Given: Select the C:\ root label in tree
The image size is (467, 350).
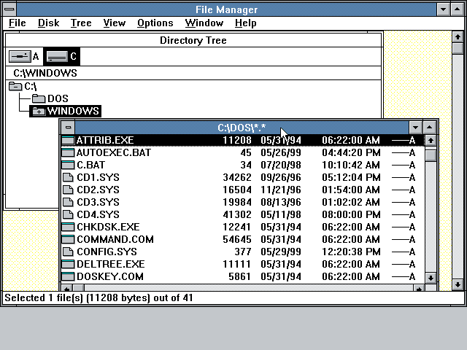Looking at the screenshot, I should (31, 86).
